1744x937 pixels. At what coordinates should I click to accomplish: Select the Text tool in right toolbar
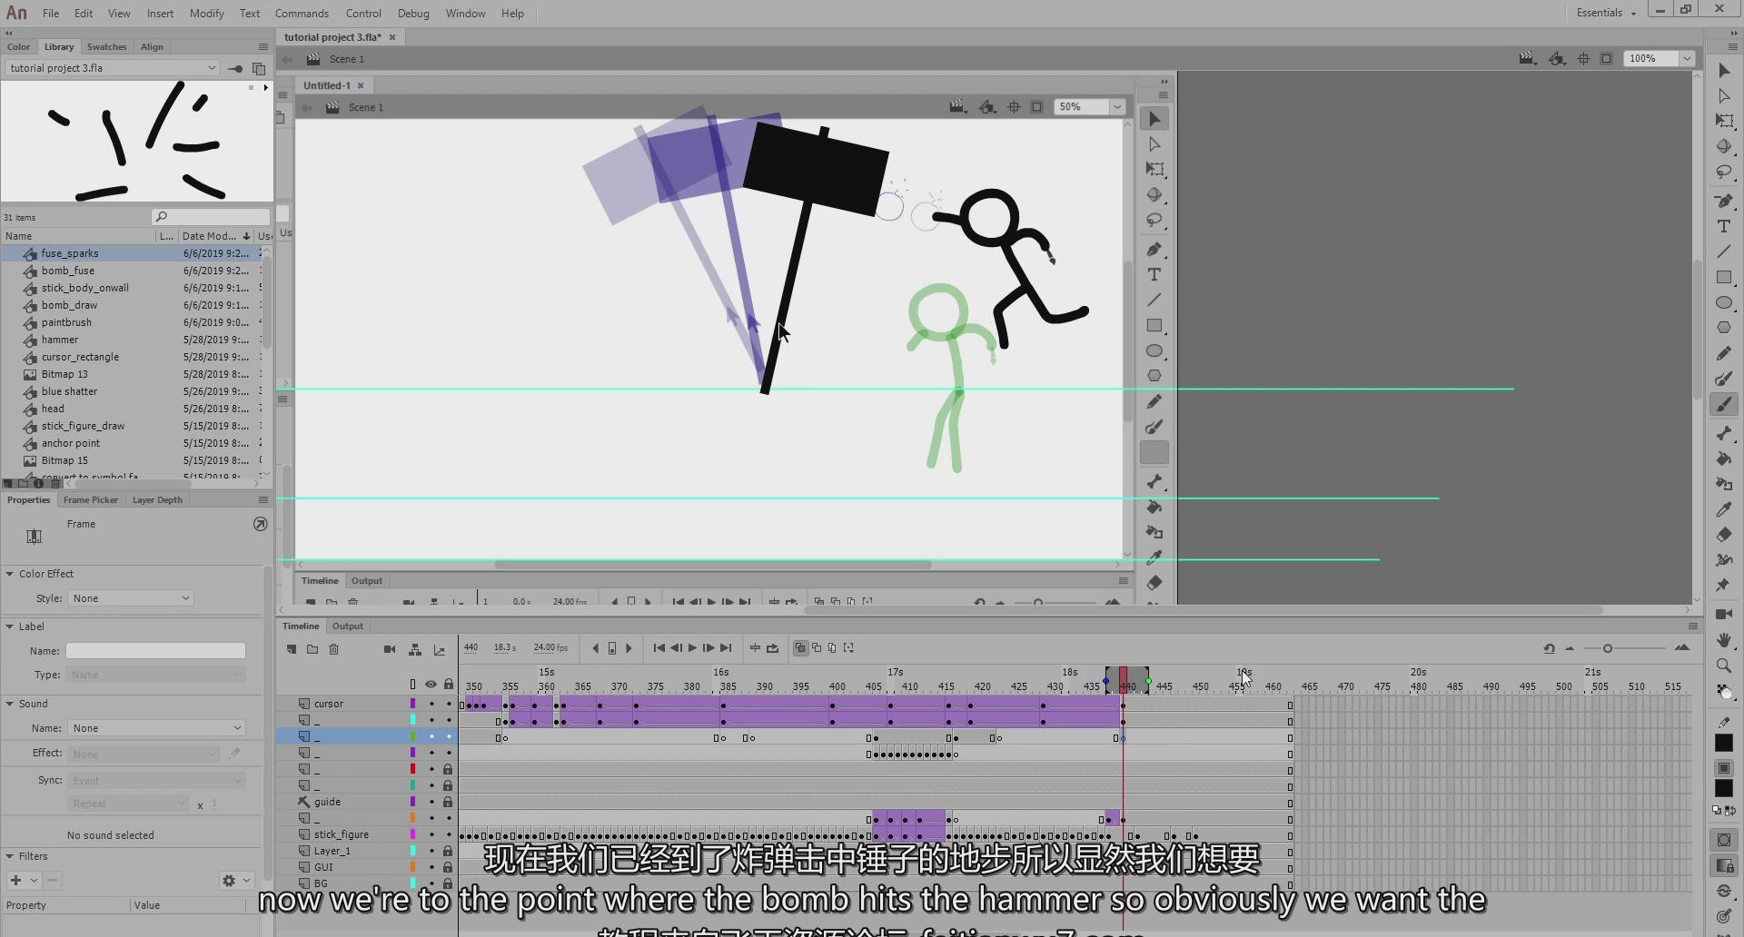[1723, 226]
